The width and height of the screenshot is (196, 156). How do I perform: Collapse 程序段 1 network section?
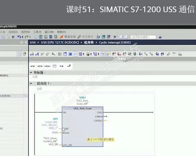31,83
